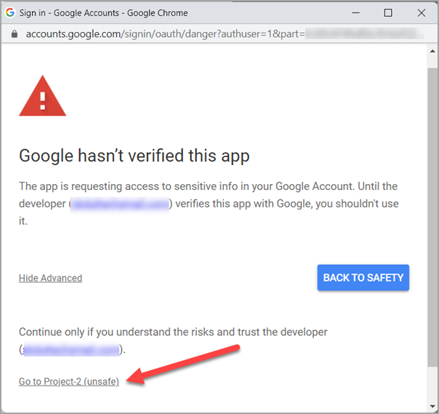Collapse details via Hide Advanced
Viewport: 439px width, 414px height.
point(50,278)
